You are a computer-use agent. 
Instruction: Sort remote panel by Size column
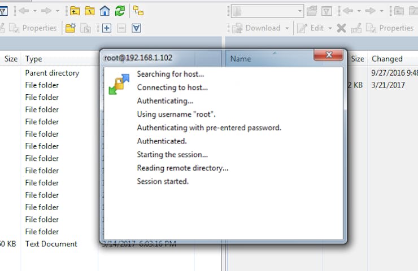[x=357, y=59]
